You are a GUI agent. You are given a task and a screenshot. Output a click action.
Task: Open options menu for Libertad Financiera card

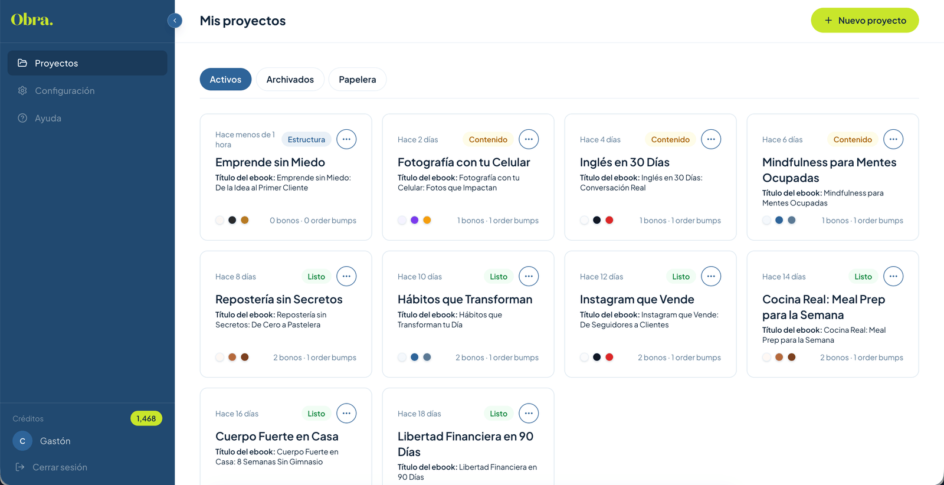529,413
